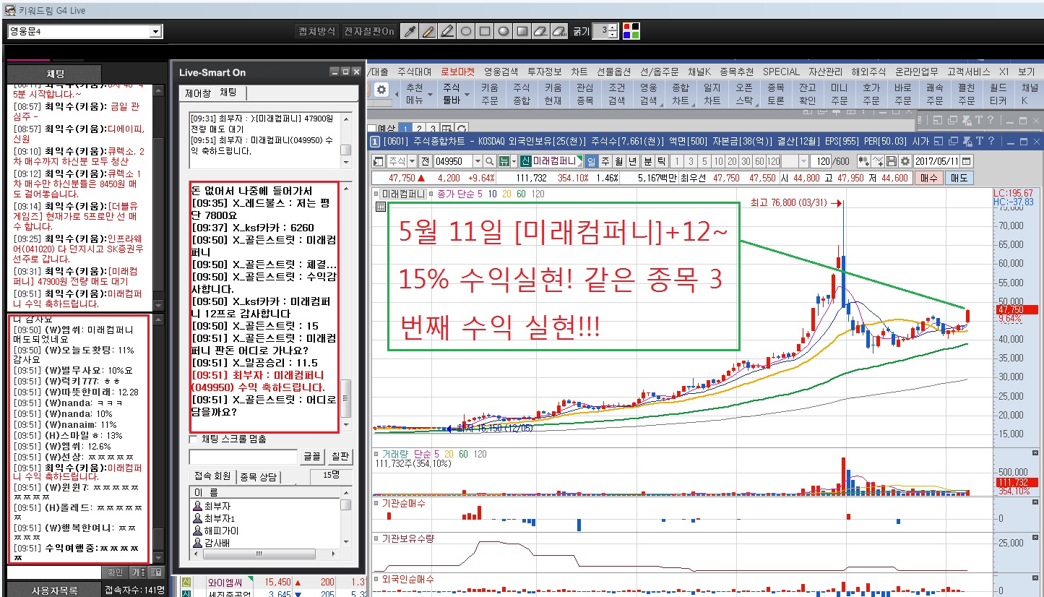The height and width of the screenshot is (597, 1044).
Task: Click the user icon next to 해피가이
Action: 197,531
